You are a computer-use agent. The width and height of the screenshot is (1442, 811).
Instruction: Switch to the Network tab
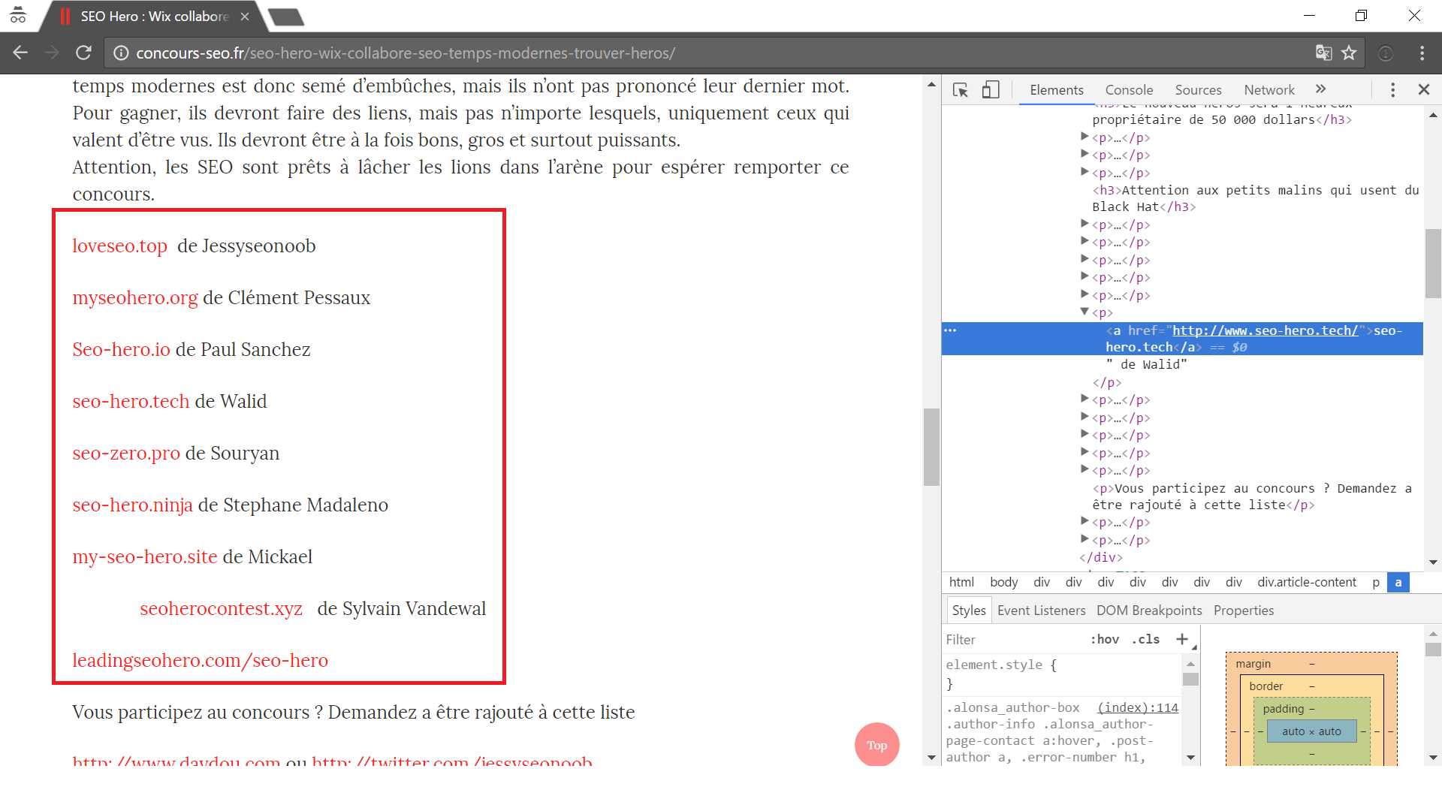(x=1269, y=90)
